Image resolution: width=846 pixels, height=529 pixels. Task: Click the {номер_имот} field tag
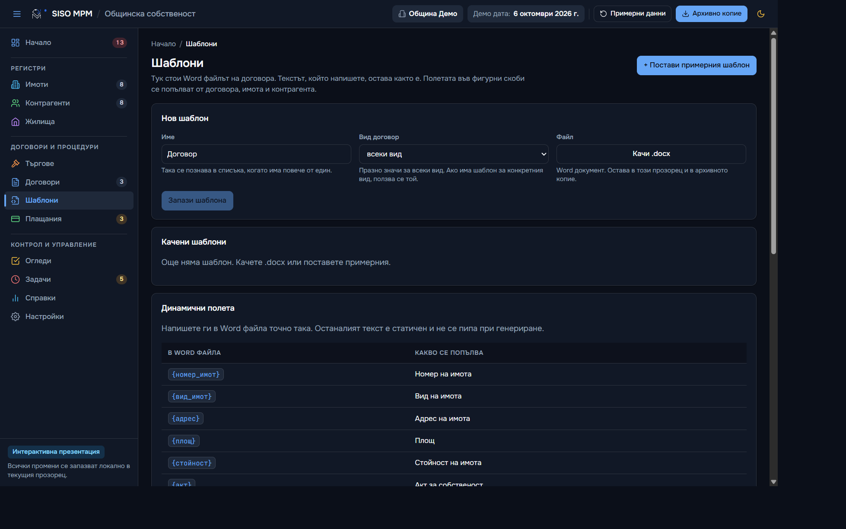pos(196,374)
